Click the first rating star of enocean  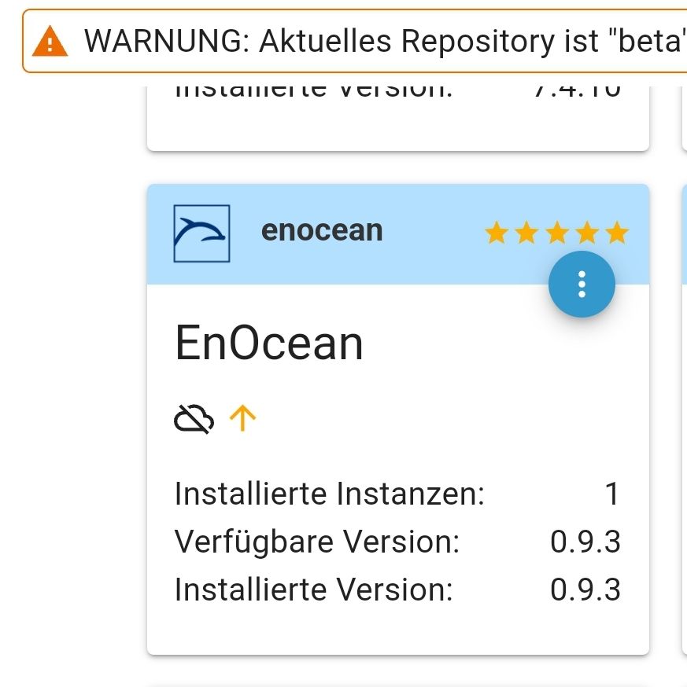tap(497, 232)
